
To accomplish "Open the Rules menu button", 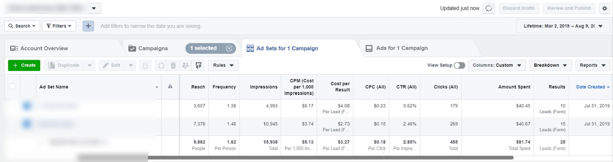I will (x=223, y=65).
